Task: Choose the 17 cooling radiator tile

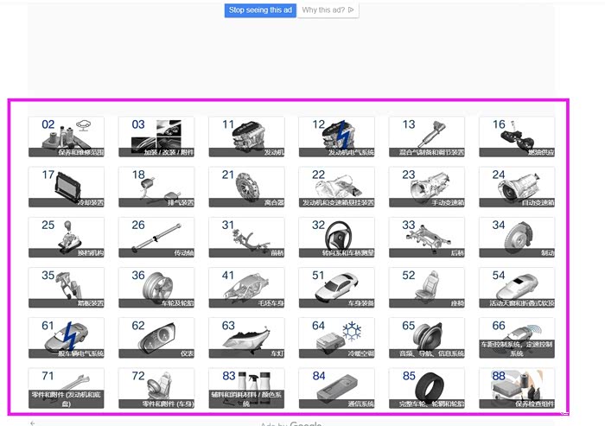Action: point(67,187)
